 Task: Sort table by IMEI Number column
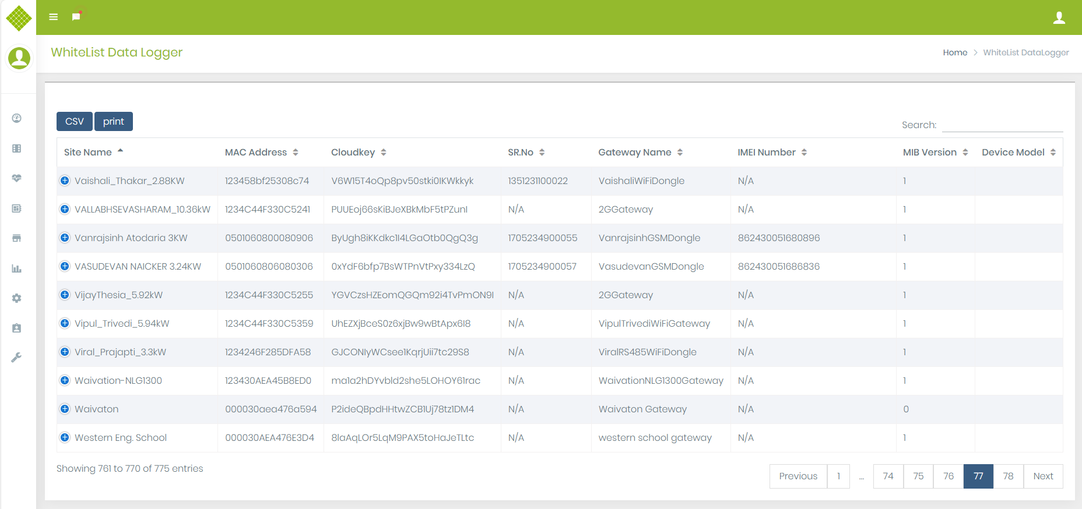(771, 152)
